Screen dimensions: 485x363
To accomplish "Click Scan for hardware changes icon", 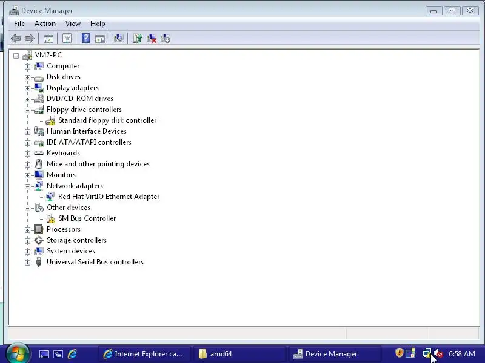I will (118, 38).
